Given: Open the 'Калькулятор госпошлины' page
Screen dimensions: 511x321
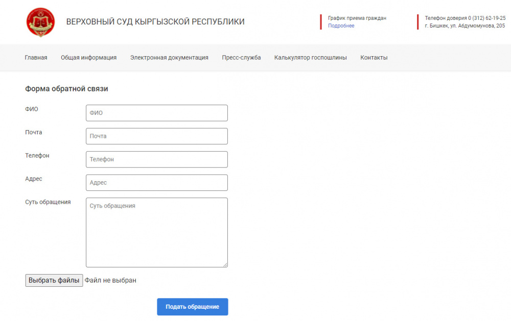Looking at the screenshot, I should coord(310,58).
